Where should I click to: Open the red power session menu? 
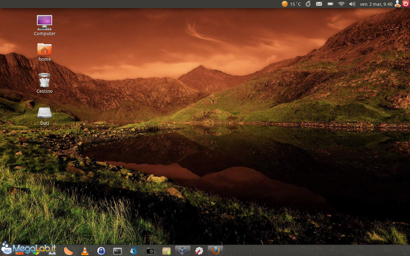click(x=406, y=4)
